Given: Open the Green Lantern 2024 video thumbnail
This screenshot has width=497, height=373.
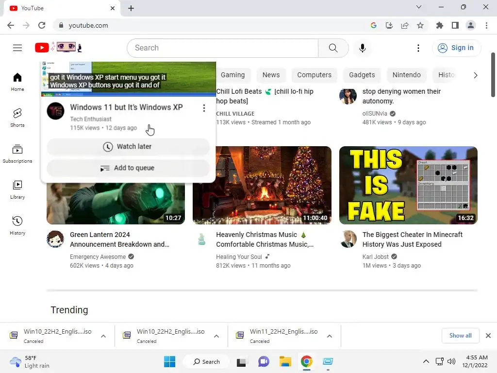Looking at the screenshot, I should point(116,203).
